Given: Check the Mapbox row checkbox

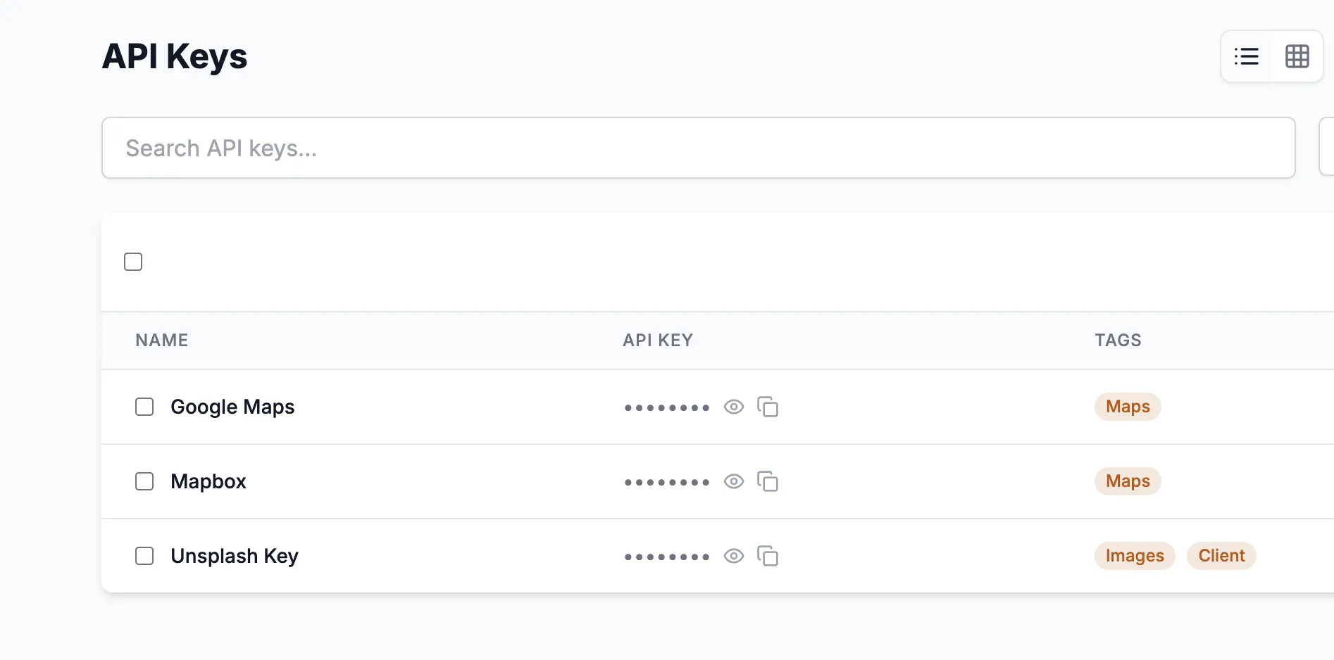Looking at the screenshot, I should [x=144, y=481].
